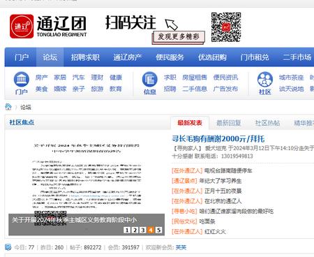314x257 pixels.
Task: Click the red Tongliao Regiment logo
Action: (x=22, y=27)
